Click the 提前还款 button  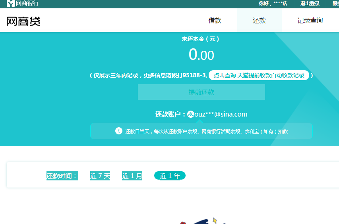click(x=201, y=92)
